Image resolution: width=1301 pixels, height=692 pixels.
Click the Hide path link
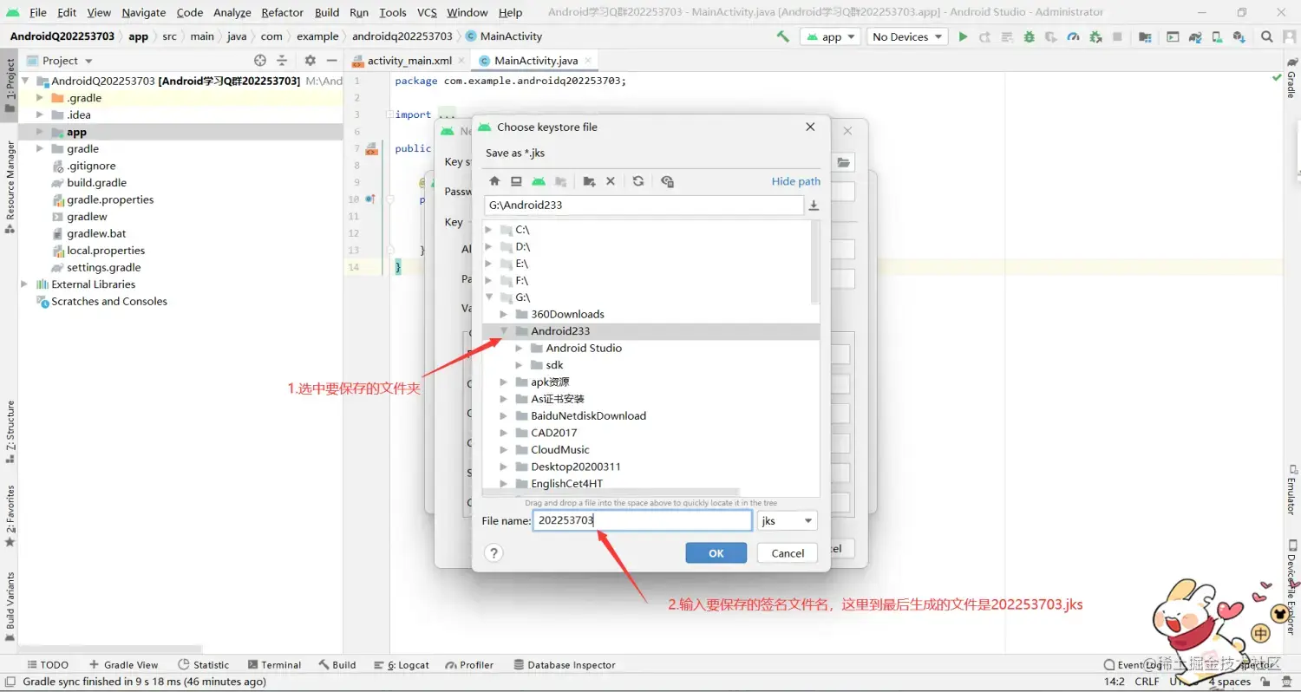coord(795,181)
